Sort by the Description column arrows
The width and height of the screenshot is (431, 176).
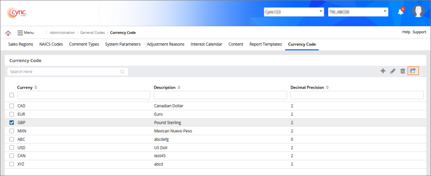coord(179,87)
